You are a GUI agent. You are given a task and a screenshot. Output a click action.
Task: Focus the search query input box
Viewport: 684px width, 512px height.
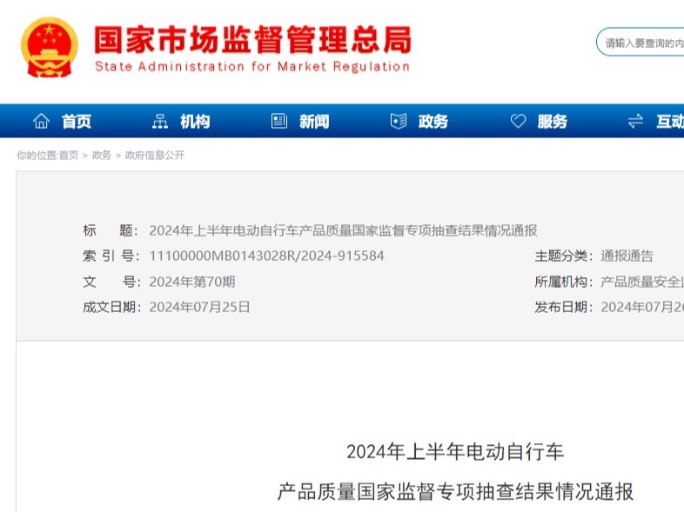pyautogui.click(x=644, y=43)
